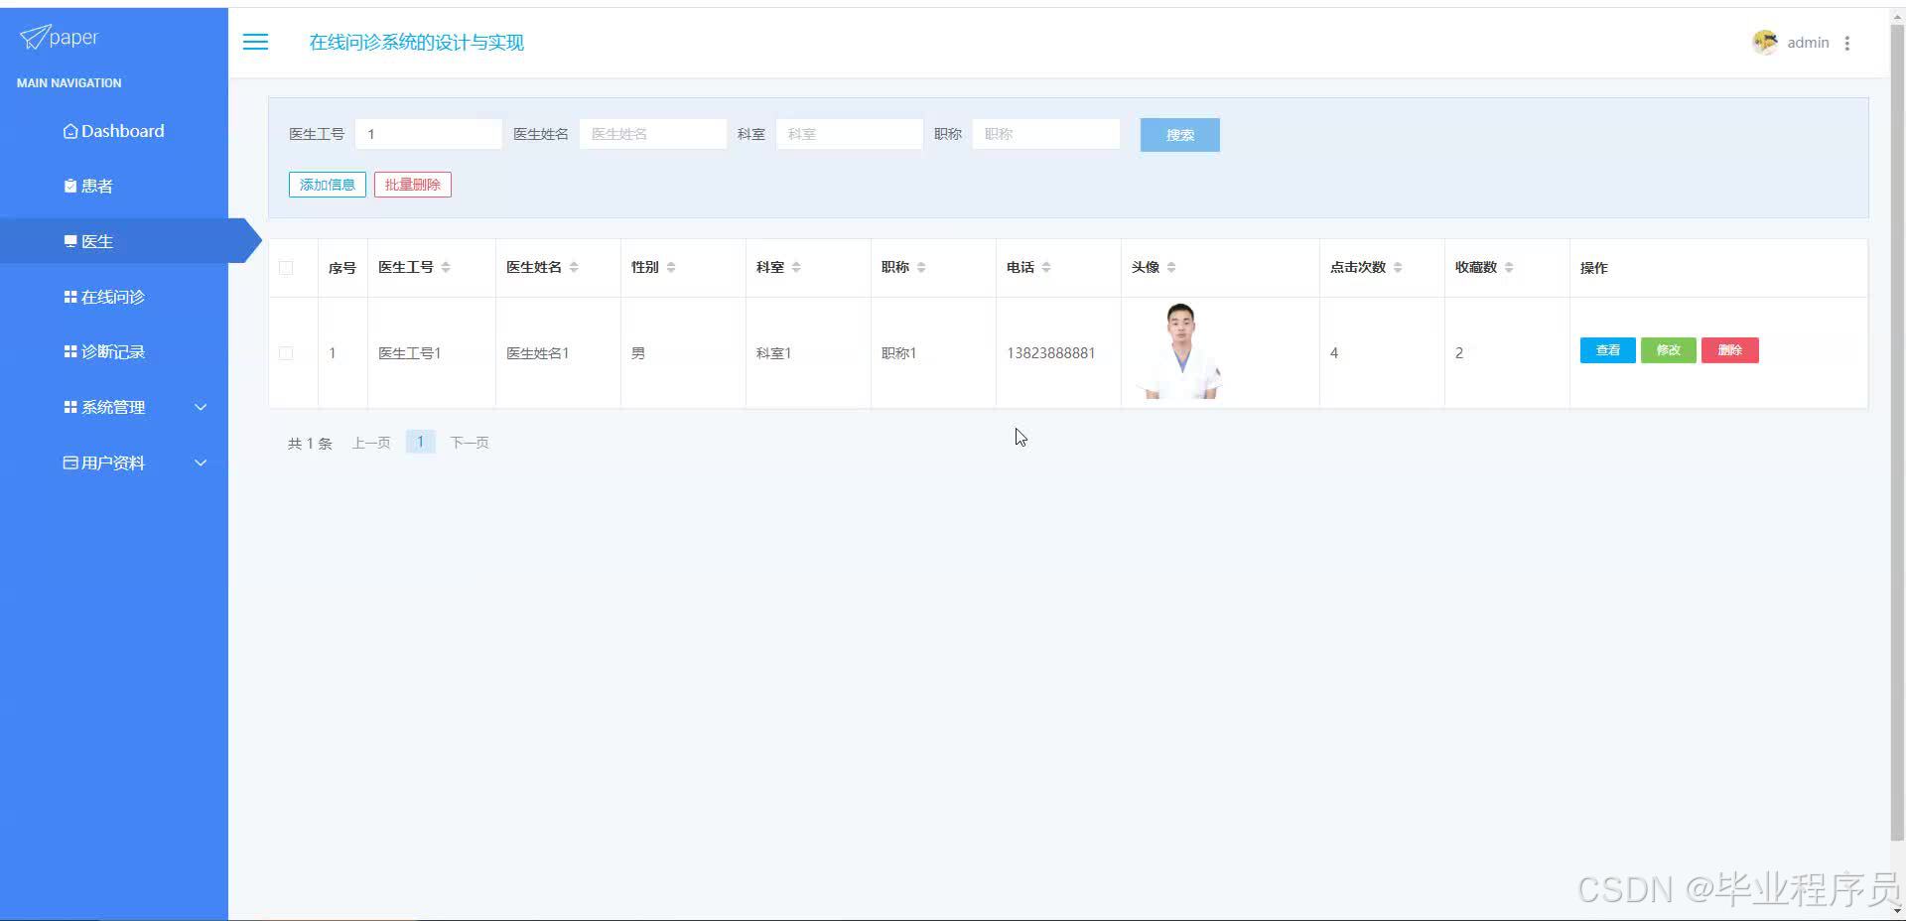
Task: Click the 在线问诊 grid icon
Action: pyautogui.click(x=70, y=297)
